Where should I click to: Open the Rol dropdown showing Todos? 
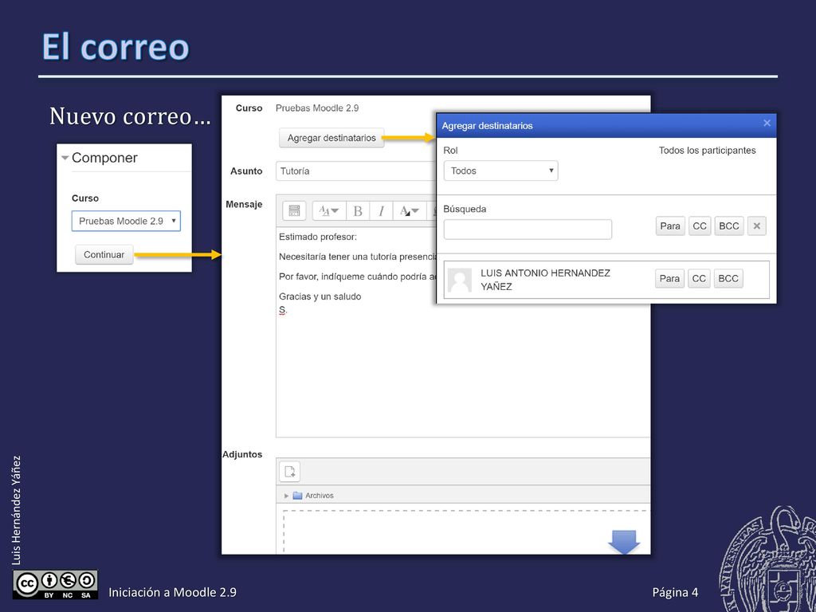[500, 171]
